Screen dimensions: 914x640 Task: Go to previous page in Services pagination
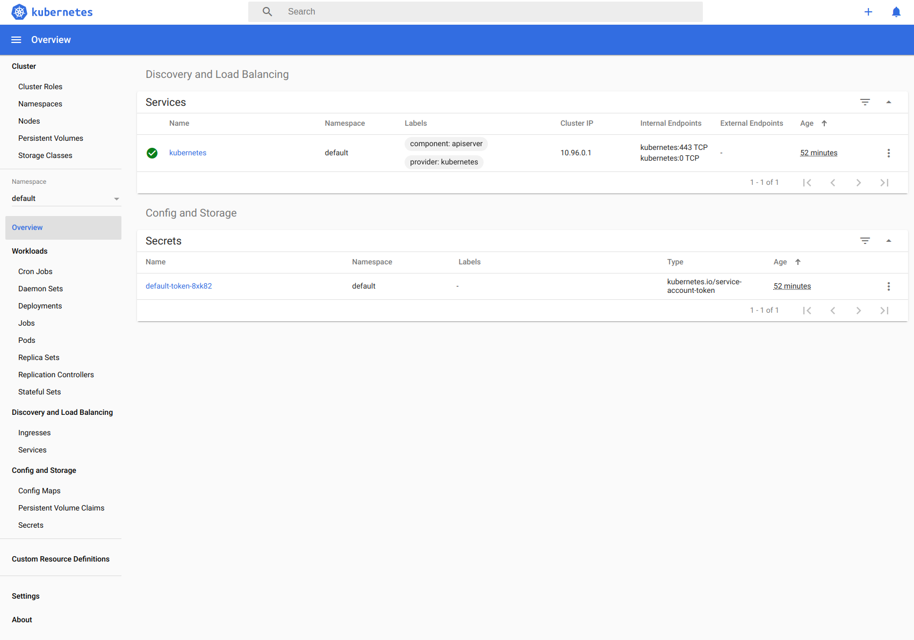[x=833, y=183]
